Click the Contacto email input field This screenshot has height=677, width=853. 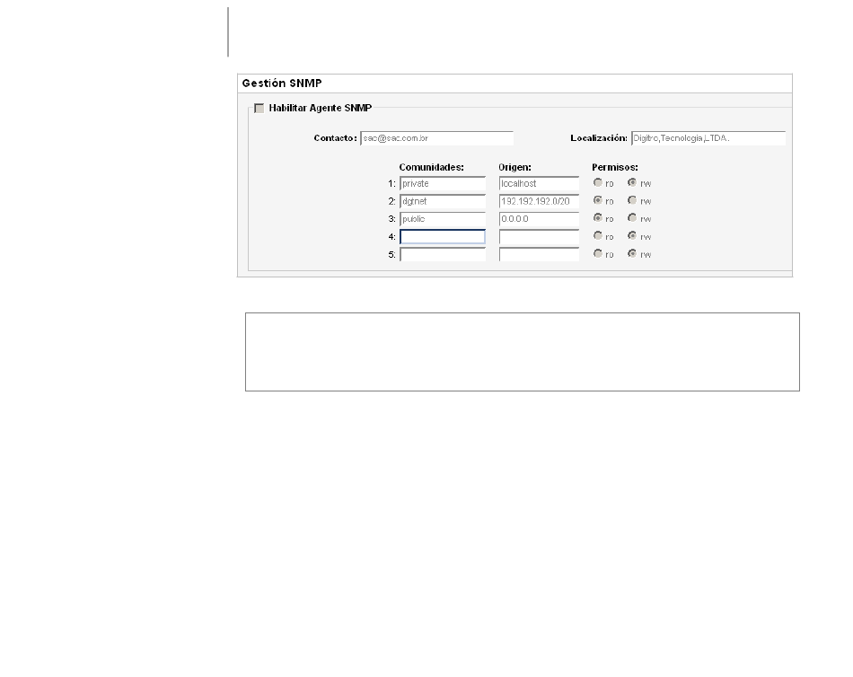click(x=436, y=138)
